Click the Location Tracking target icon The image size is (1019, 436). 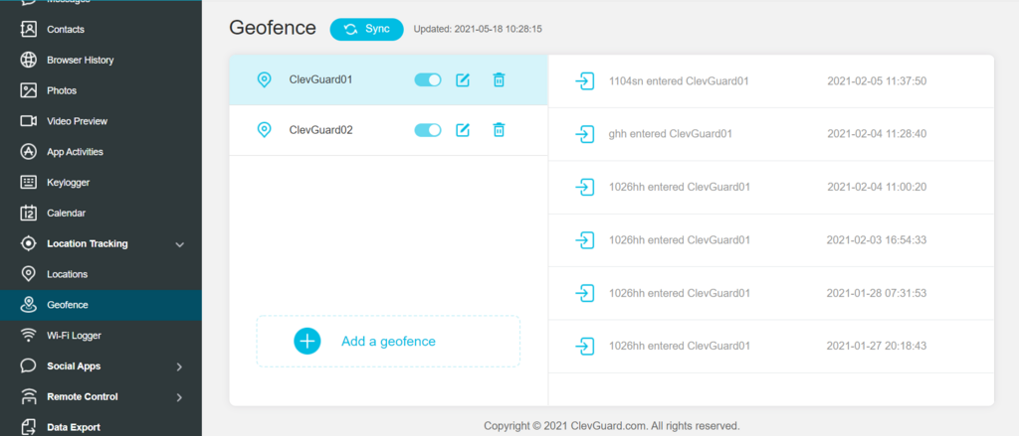tap(29, 243)
